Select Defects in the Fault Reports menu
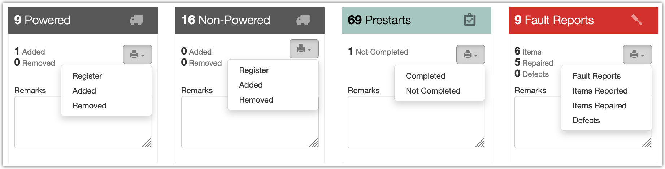665x169 pixels. pos(586,121)
